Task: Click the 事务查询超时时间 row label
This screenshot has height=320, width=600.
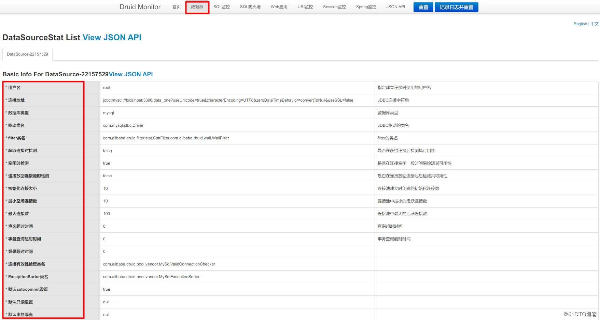Action: point(24,239)
